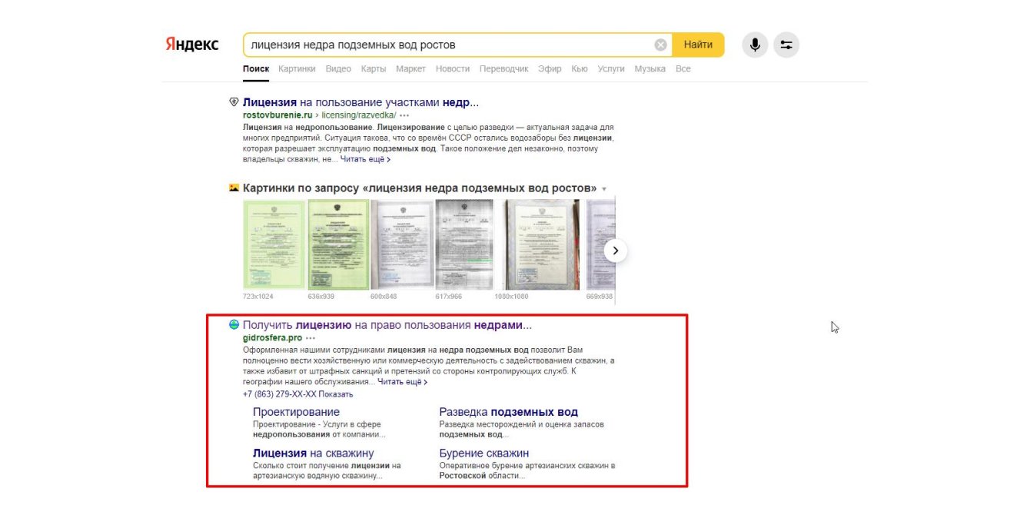This screenshot has width=1030, height=518.
Task: Open the Эфир tab
Action: pyautogui.click(x=550, y=68)
